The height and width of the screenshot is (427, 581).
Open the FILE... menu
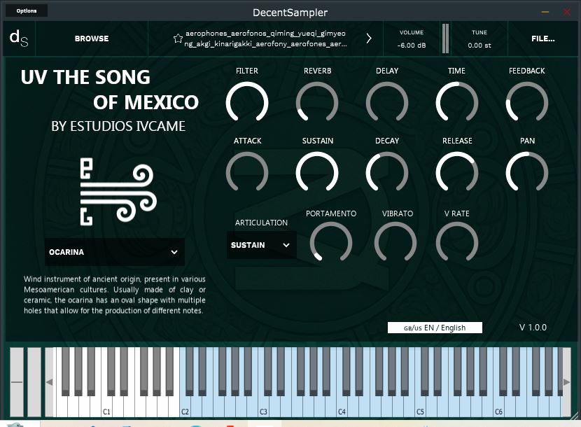[542, 38]
